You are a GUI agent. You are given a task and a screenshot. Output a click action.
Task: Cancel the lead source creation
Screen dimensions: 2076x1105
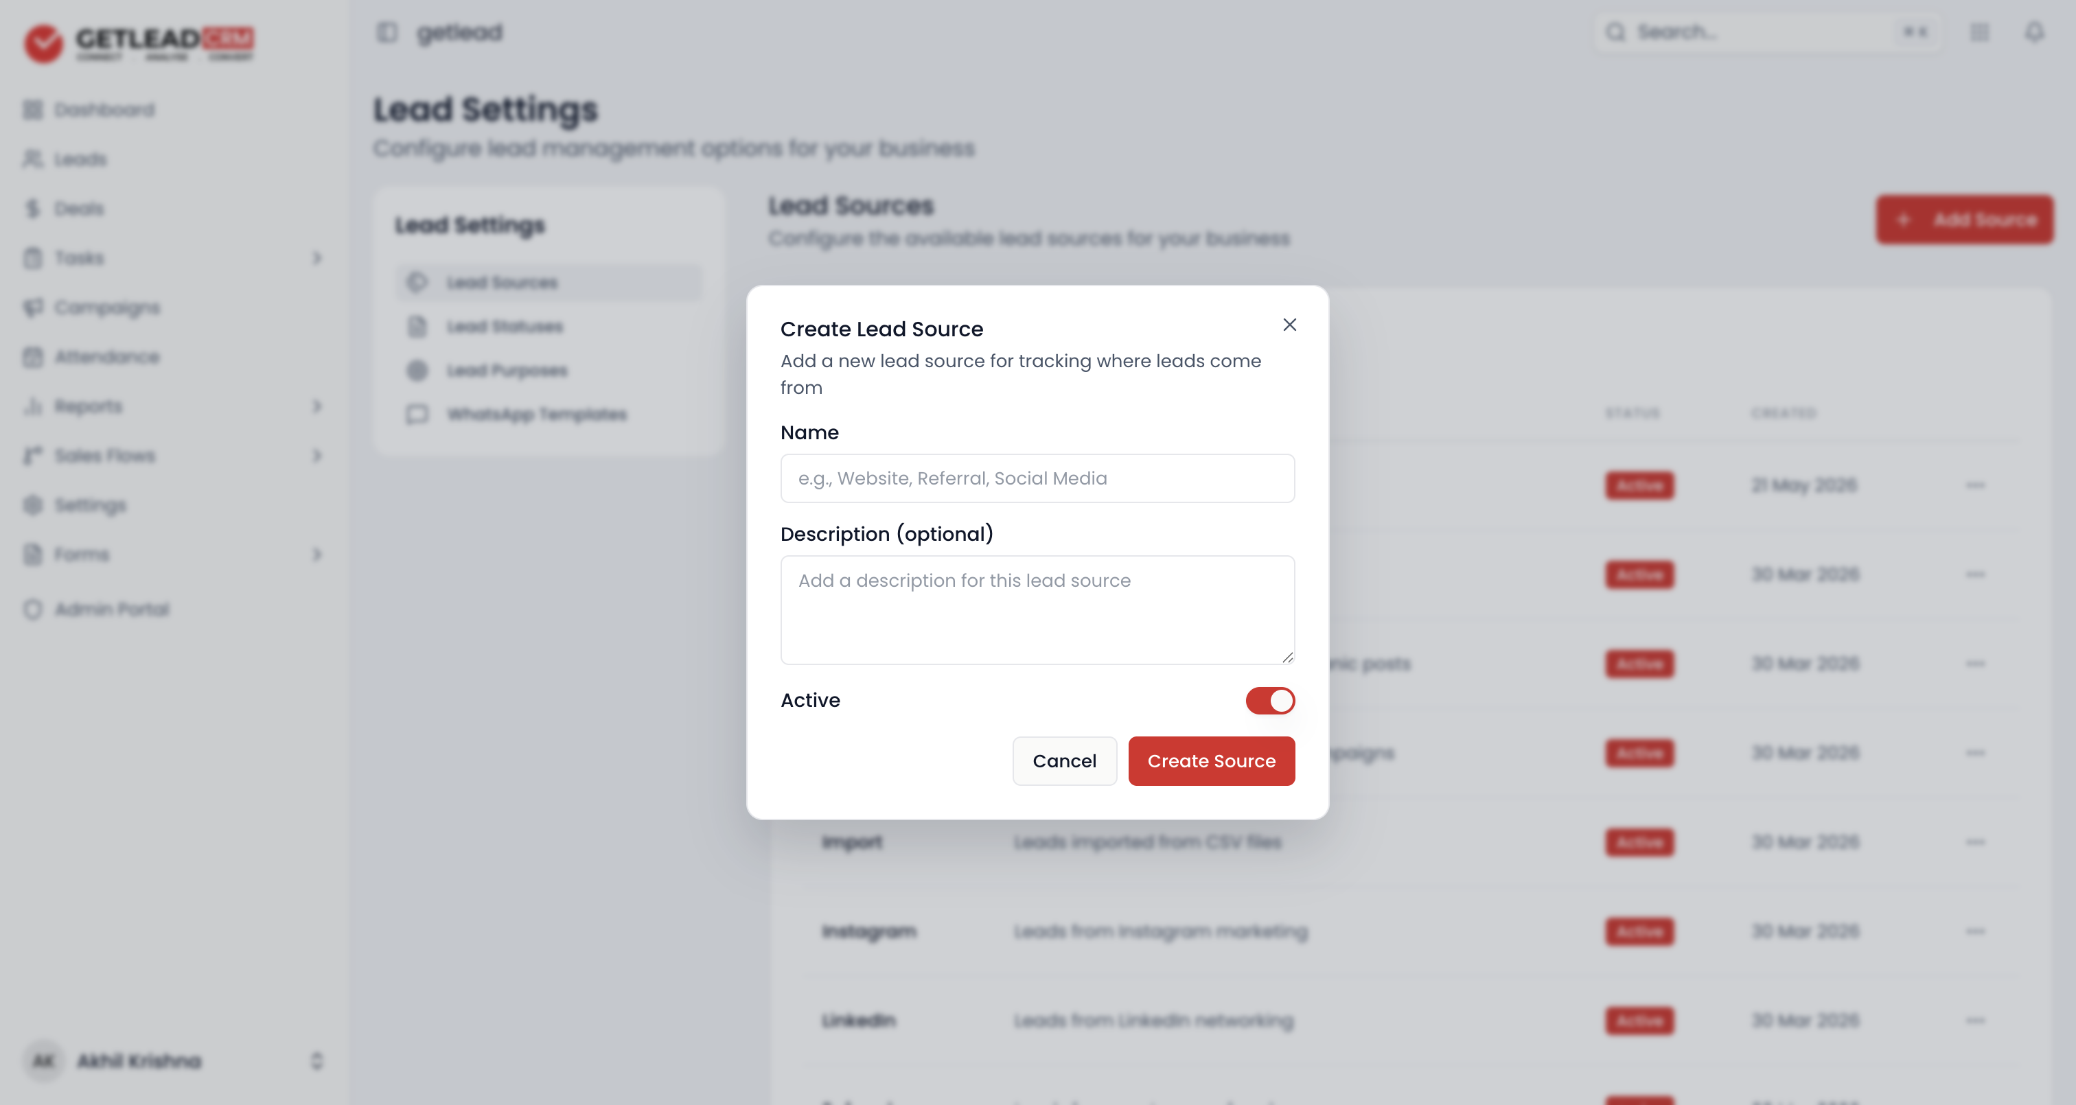tap(1065, 761)
